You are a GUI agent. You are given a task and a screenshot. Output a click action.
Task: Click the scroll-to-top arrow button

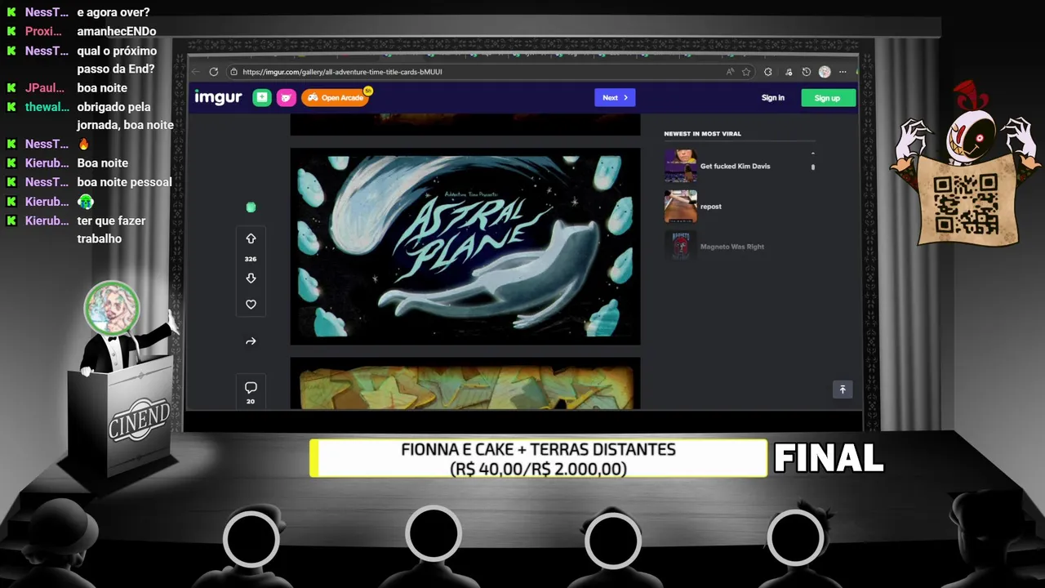pyautogui.click(x=843, y=390)
